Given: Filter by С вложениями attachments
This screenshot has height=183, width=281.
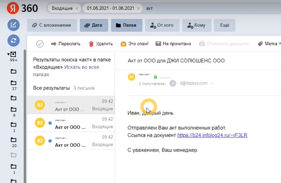Looking at the screenshot, I should click(x=52, y=25).
